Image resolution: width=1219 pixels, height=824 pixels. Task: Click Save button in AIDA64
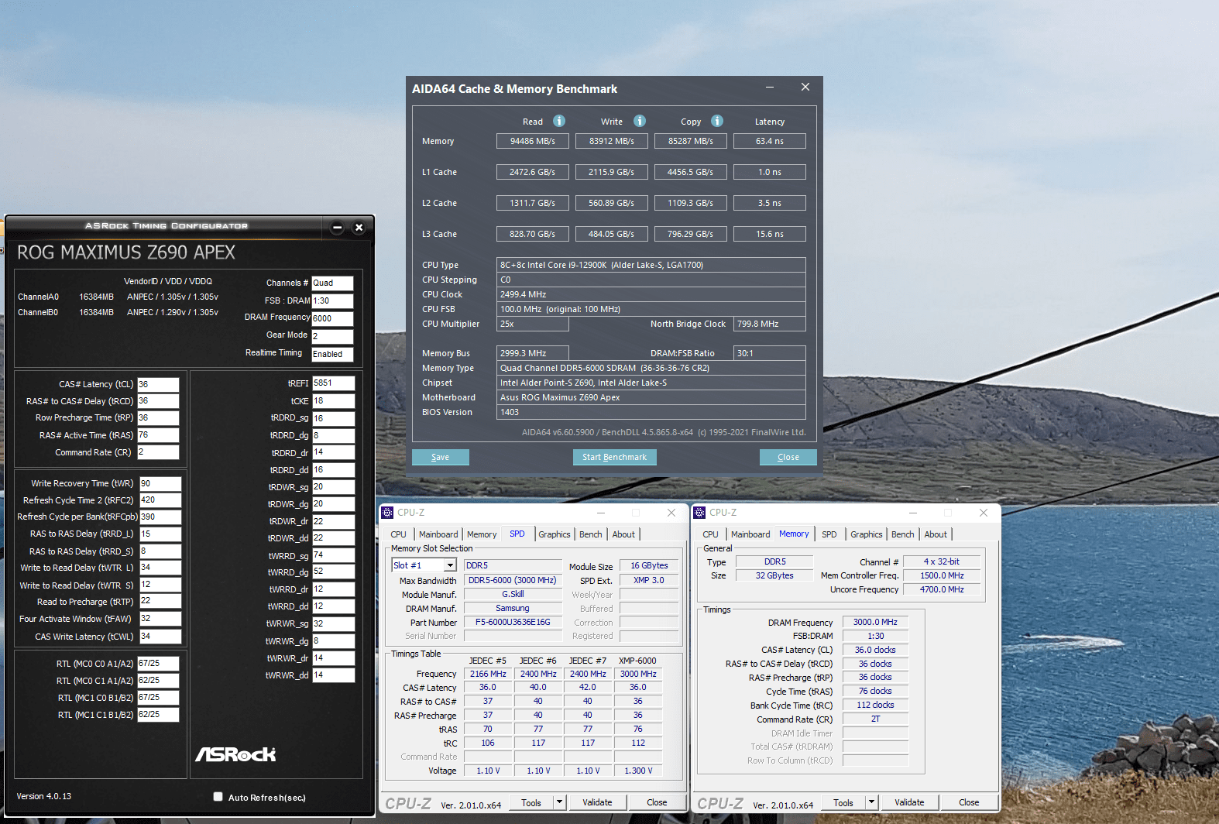(x=441, y=457)
